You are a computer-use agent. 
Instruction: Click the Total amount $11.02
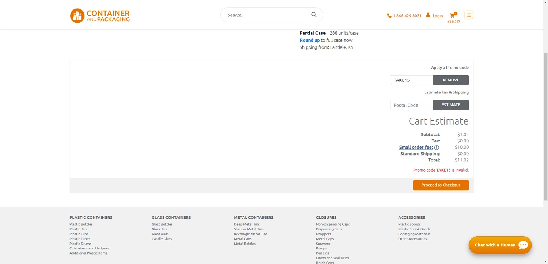462,160
